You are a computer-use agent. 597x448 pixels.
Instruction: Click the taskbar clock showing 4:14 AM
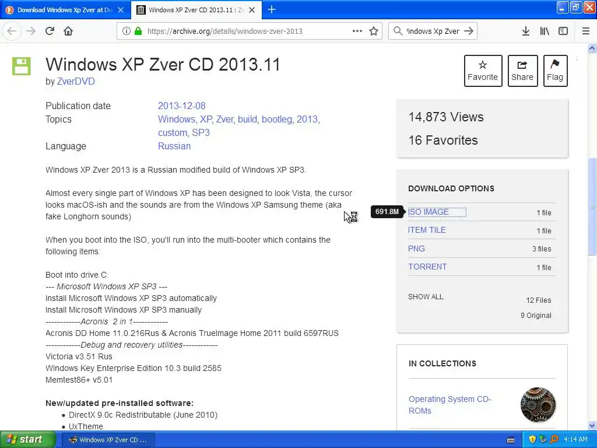click(x=575, y=440)
